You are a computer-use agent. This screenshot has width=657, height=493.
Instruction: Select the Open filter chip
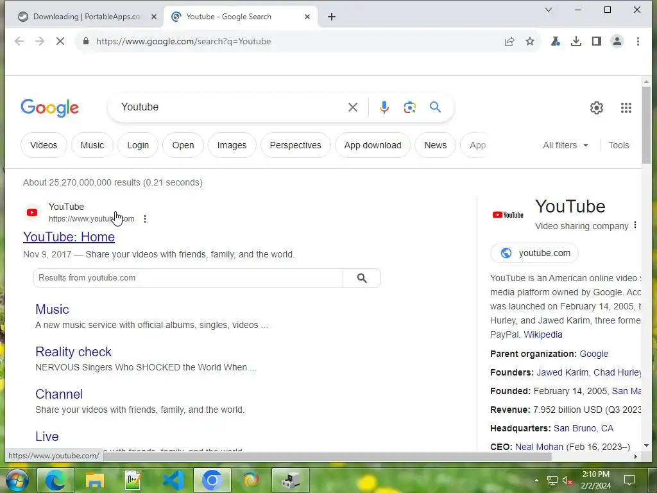click(x=183, y=145)
